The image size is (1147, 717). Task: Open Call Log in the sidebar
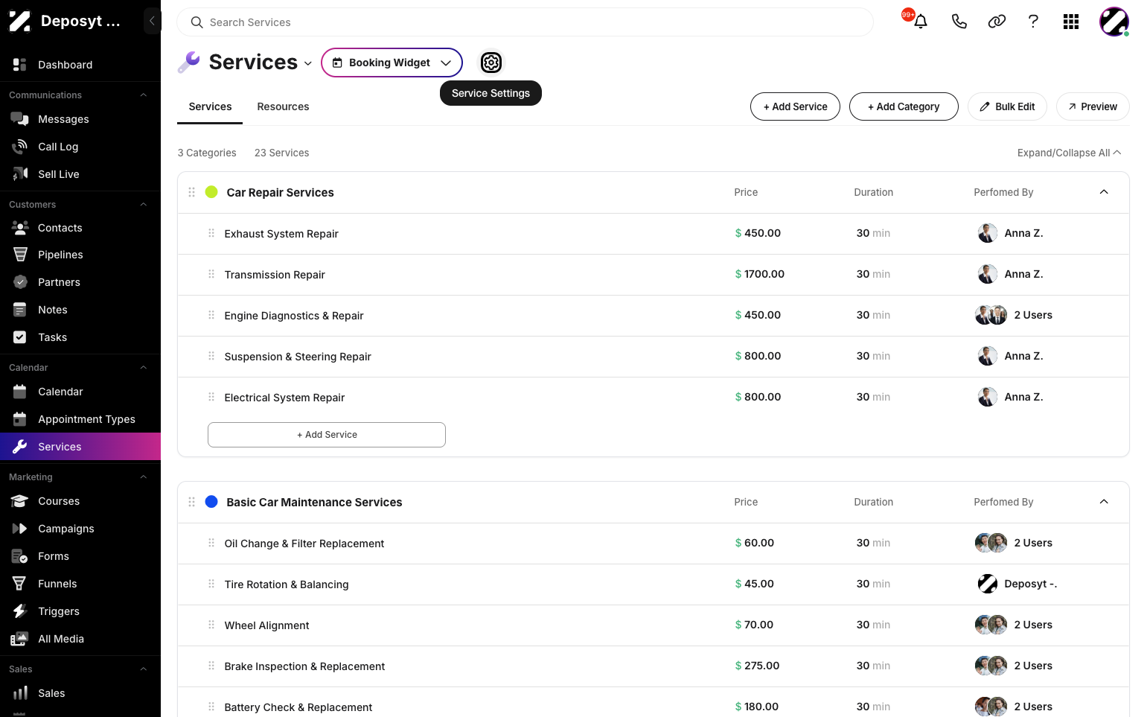(x=80, y=147)
